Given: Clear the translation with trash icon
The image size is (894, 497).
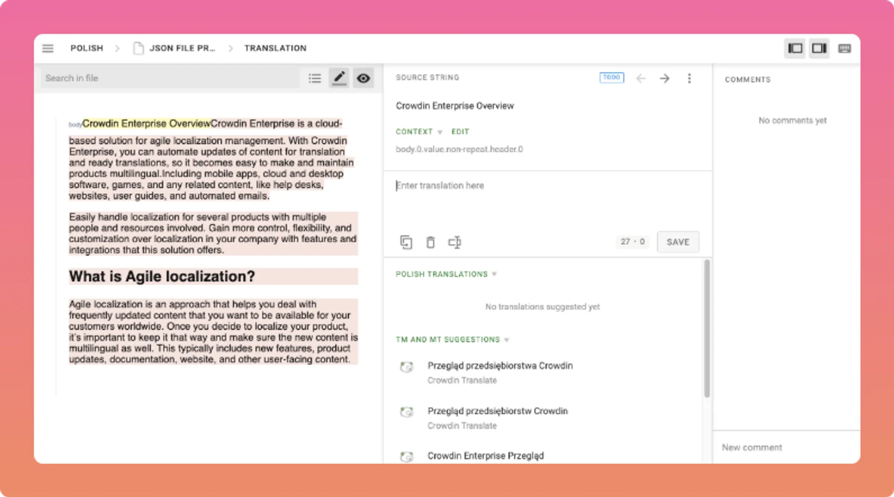Looking at the screenshot, I should pyautogui.click(x=430, y=242).
